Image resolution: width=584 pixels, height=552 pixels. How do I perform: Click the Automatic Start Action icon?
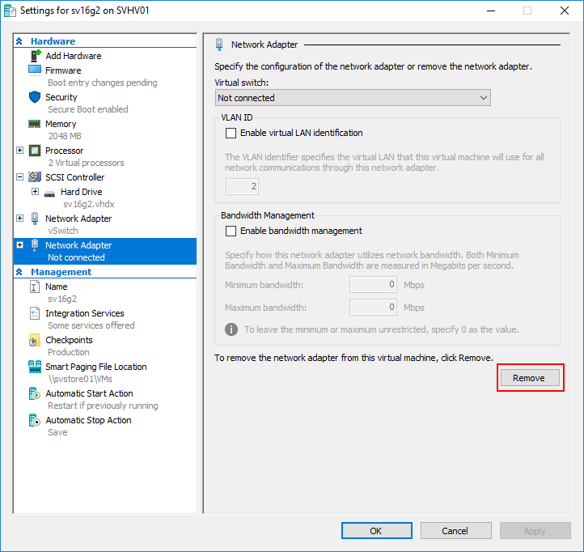click(x=35, y=393)
